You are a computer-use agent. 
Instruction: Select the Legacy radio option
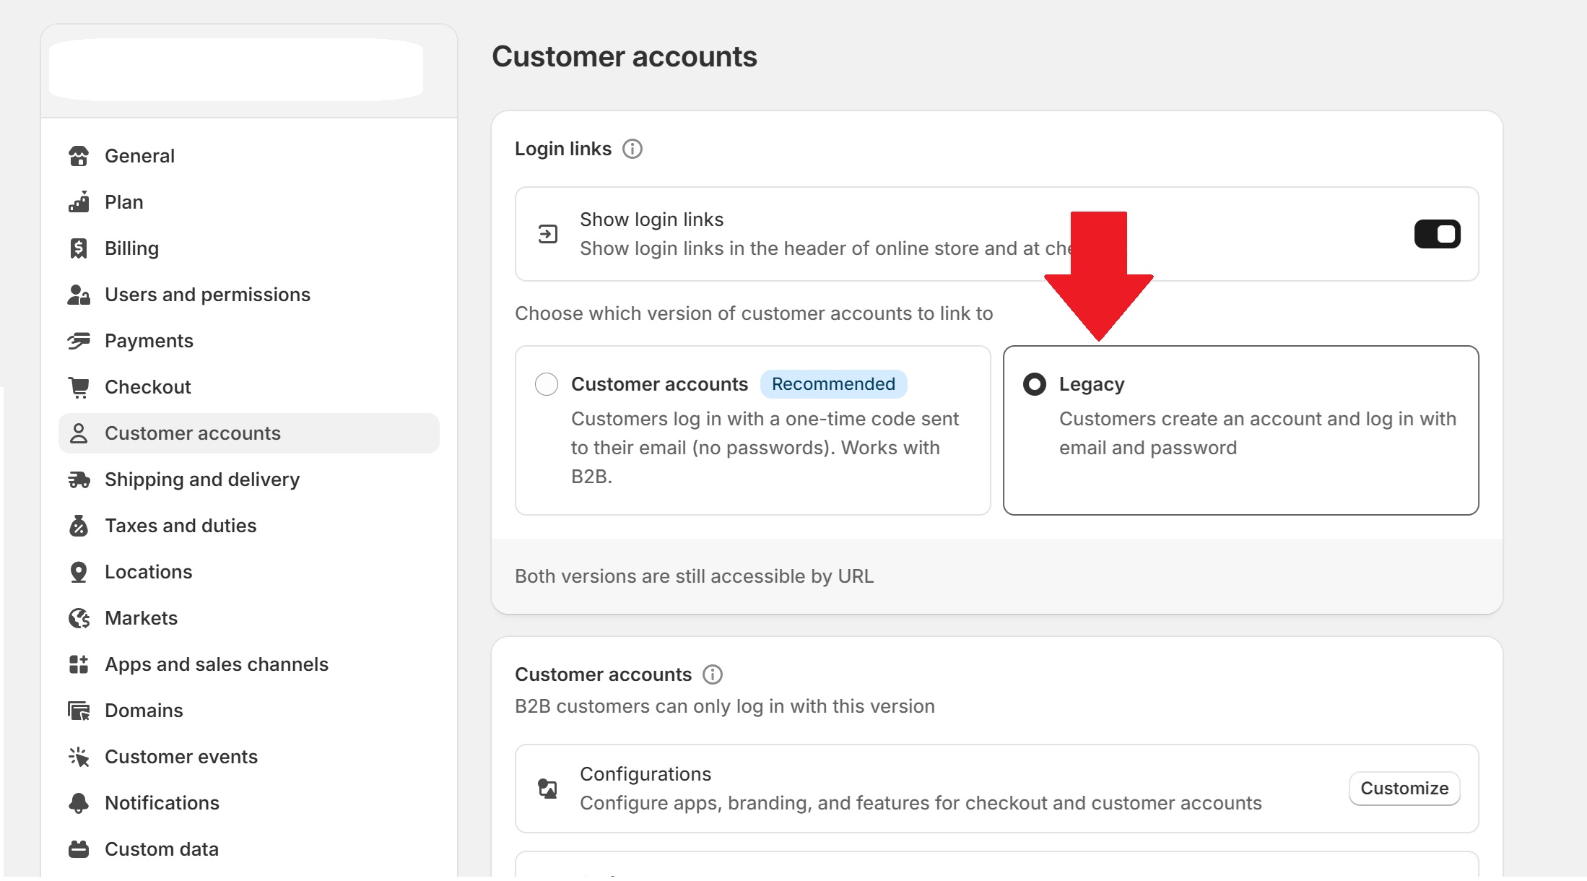coord(1035,384)
